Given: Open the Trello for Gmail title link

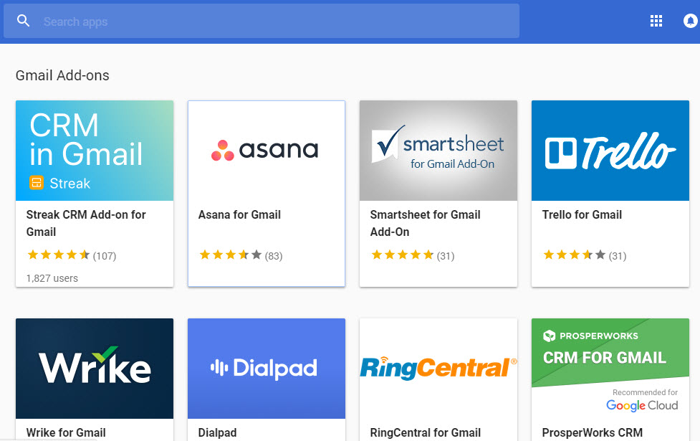Looking at the screenshot, I should pos(582,214).
